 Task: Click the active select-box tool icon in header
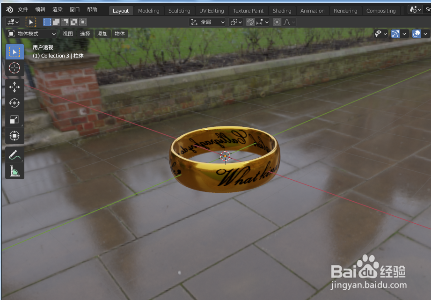point(31,22)
